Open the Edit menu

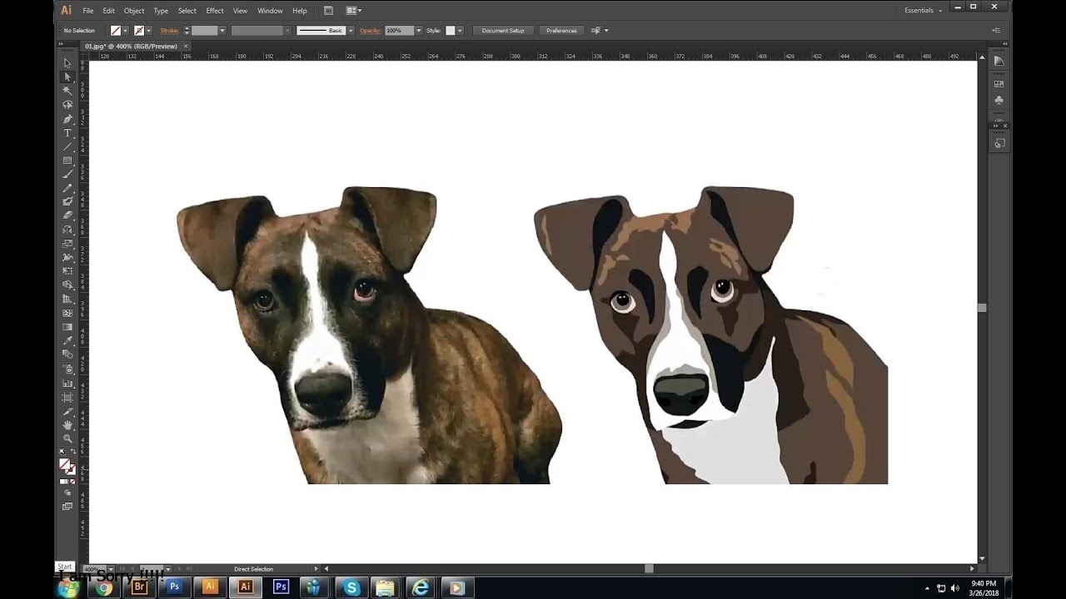click(x=108, y=11)
